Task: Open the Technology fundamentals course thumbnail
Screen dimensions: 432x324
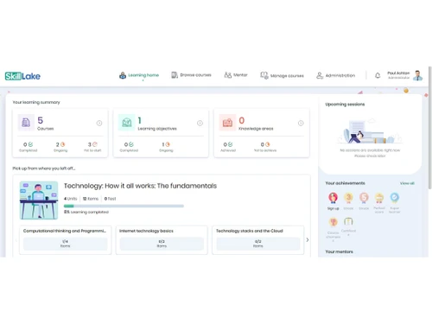Action: (39, 200)
